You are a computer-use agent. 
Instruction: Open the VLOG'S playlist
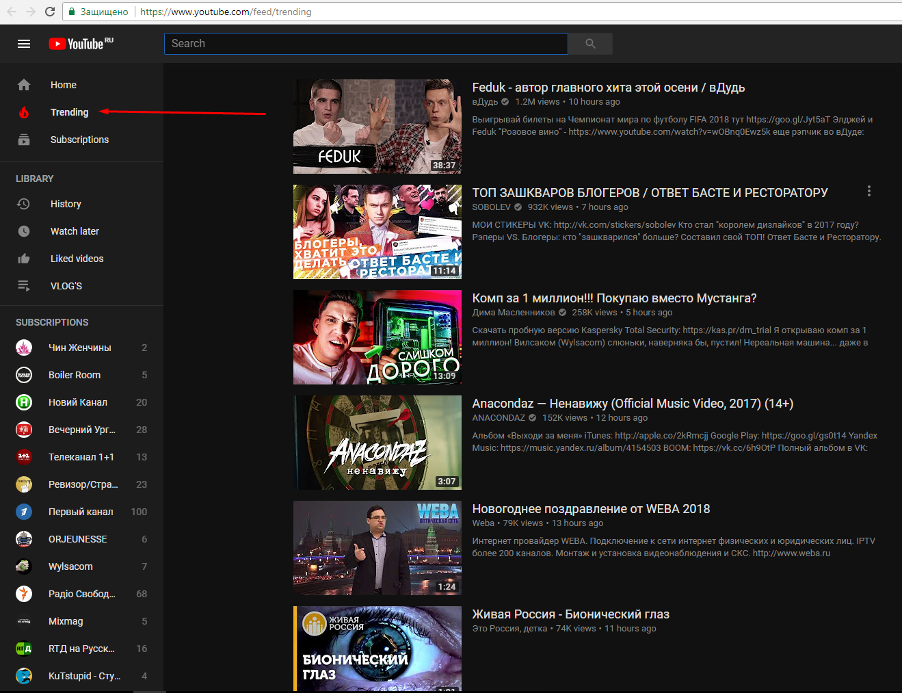[x=82, y=286]
